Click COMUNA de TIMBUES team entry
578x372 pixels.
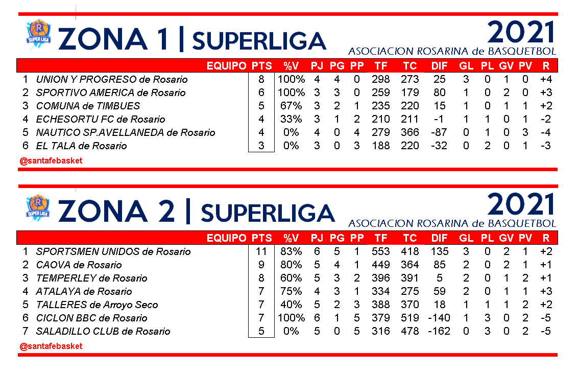88,106
